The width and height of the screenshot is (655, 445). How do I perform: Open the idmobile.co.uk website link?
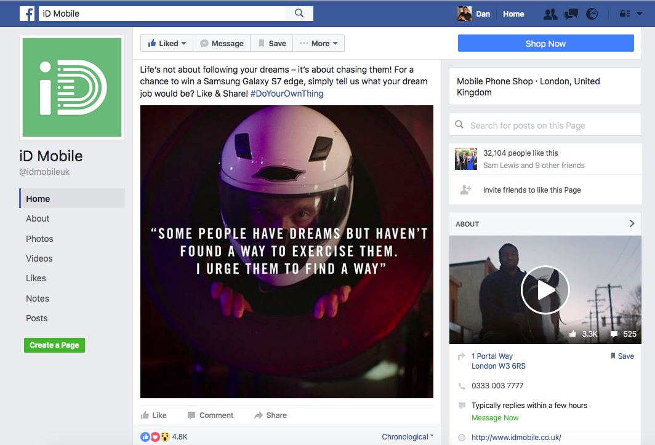click(x=516, y=438)
